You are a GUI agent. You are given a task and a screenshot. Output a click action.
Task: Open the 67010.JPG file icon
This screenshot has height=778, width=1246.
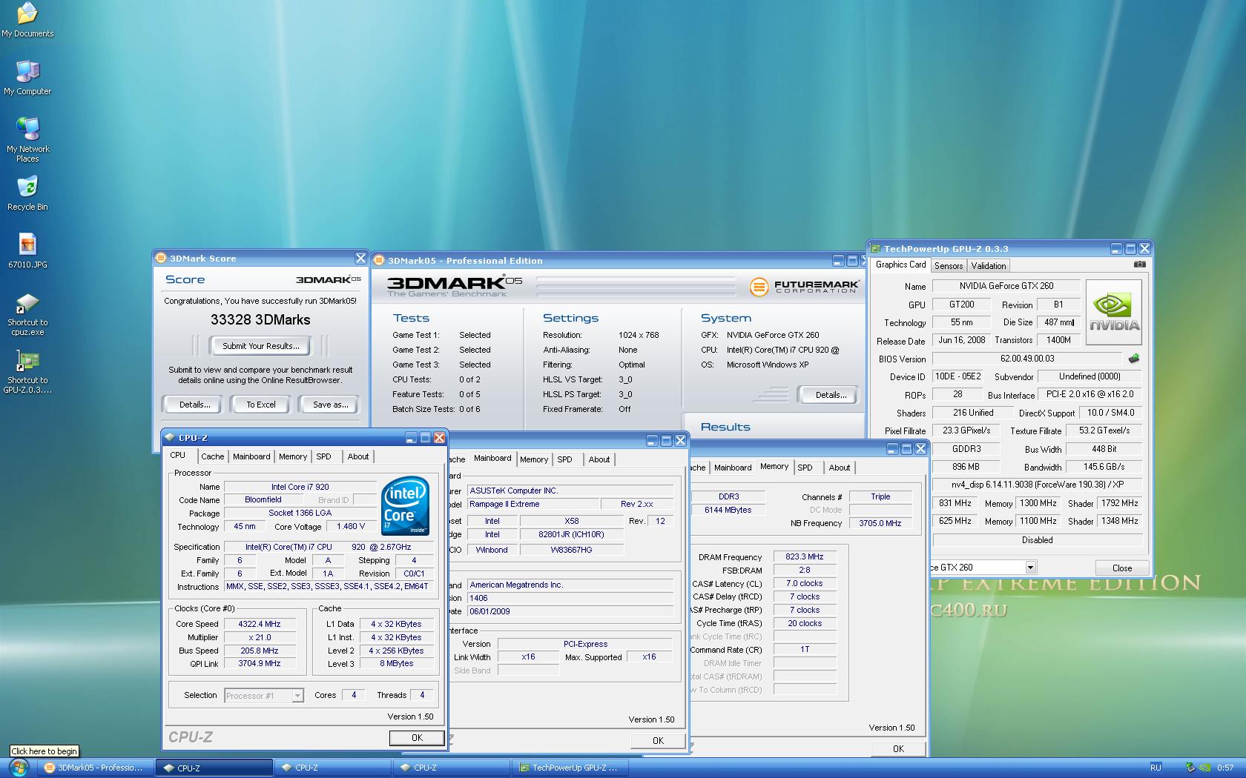point(27,251)
